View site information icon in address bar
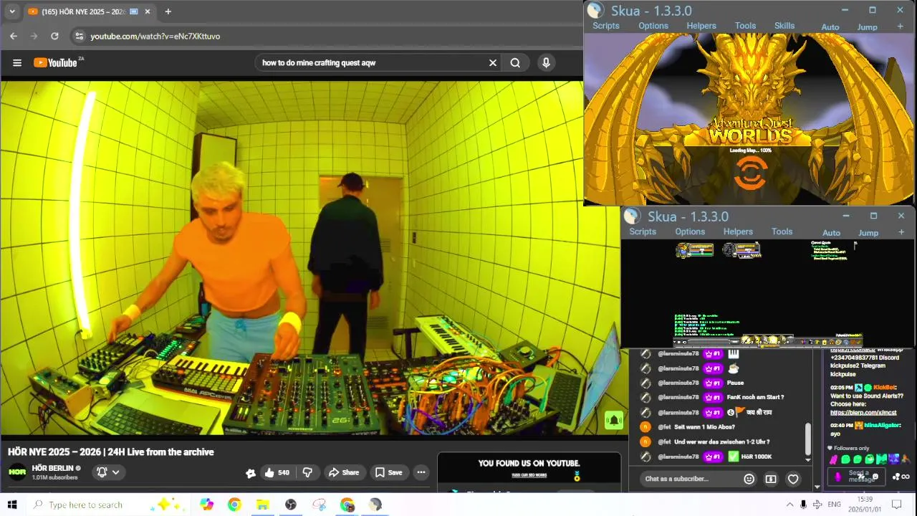The image size is (917, 516). 79,36
